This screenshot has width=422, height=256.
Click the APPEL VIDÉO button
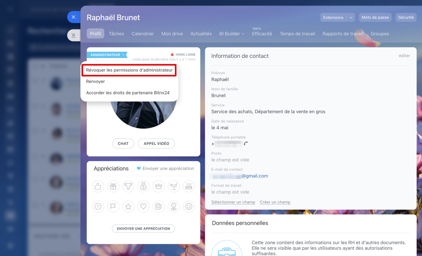[x=157, y=144]
